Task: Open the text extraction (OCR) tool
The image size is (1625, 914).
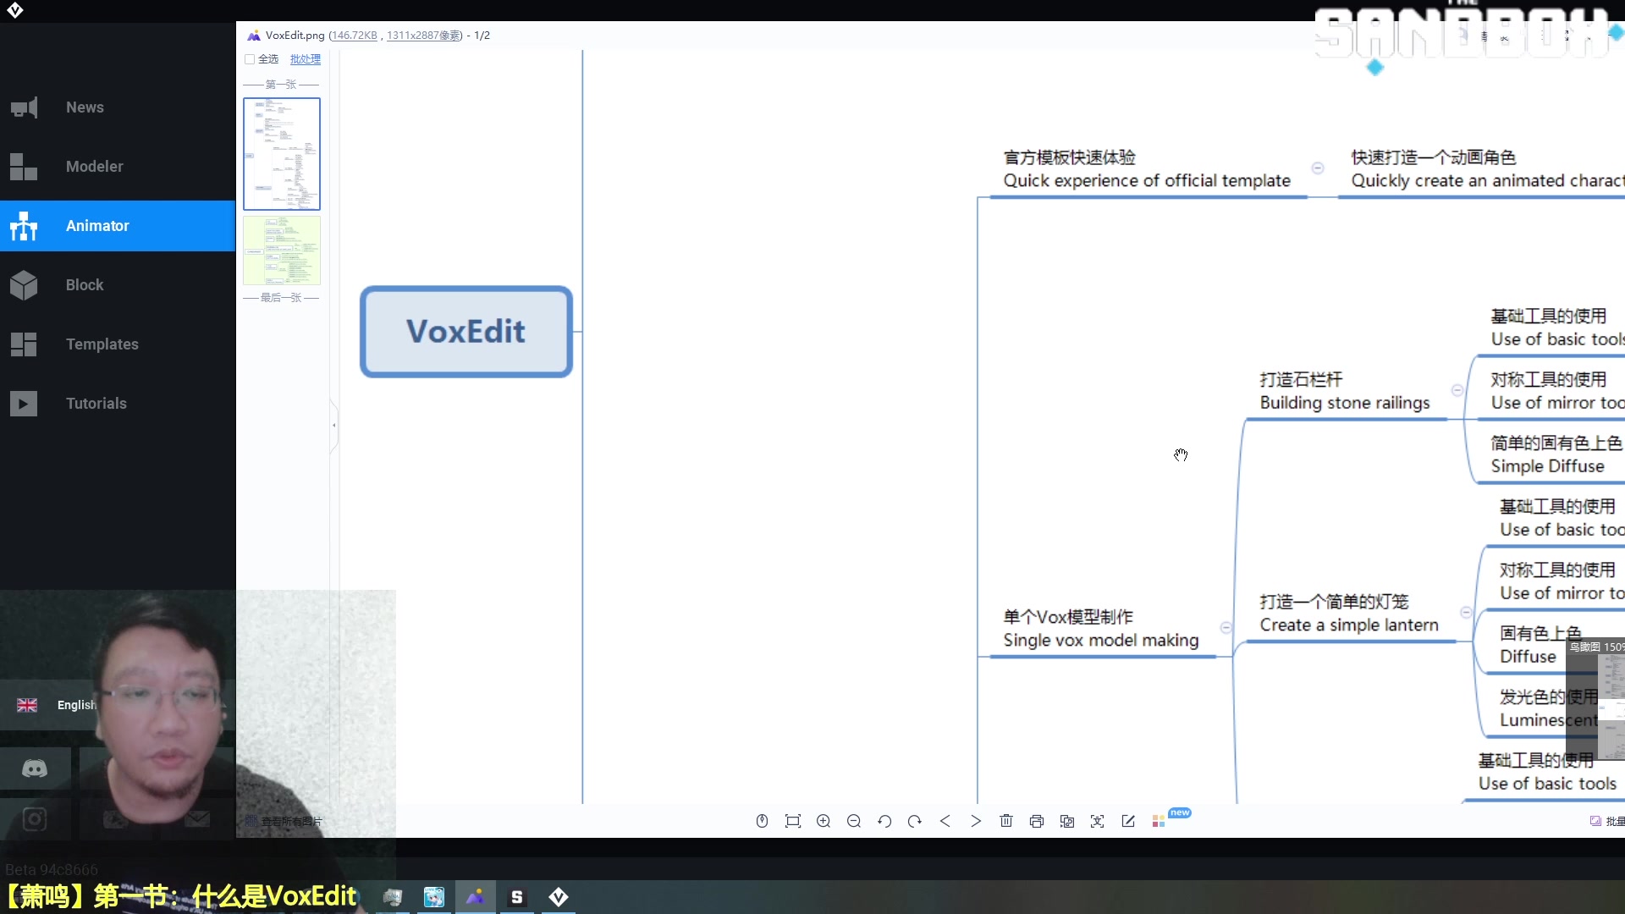Action: 1098,821
